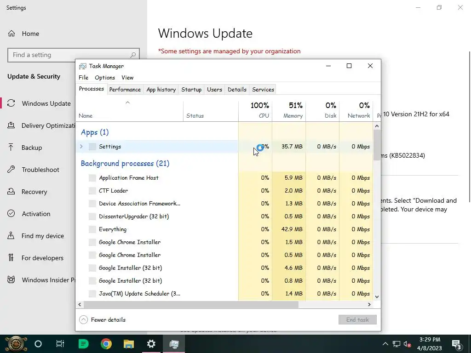Click the vertical scrollbar up arrow
Image resolution: width=471 pixels, height=353 pixels.
coord(377,126)
